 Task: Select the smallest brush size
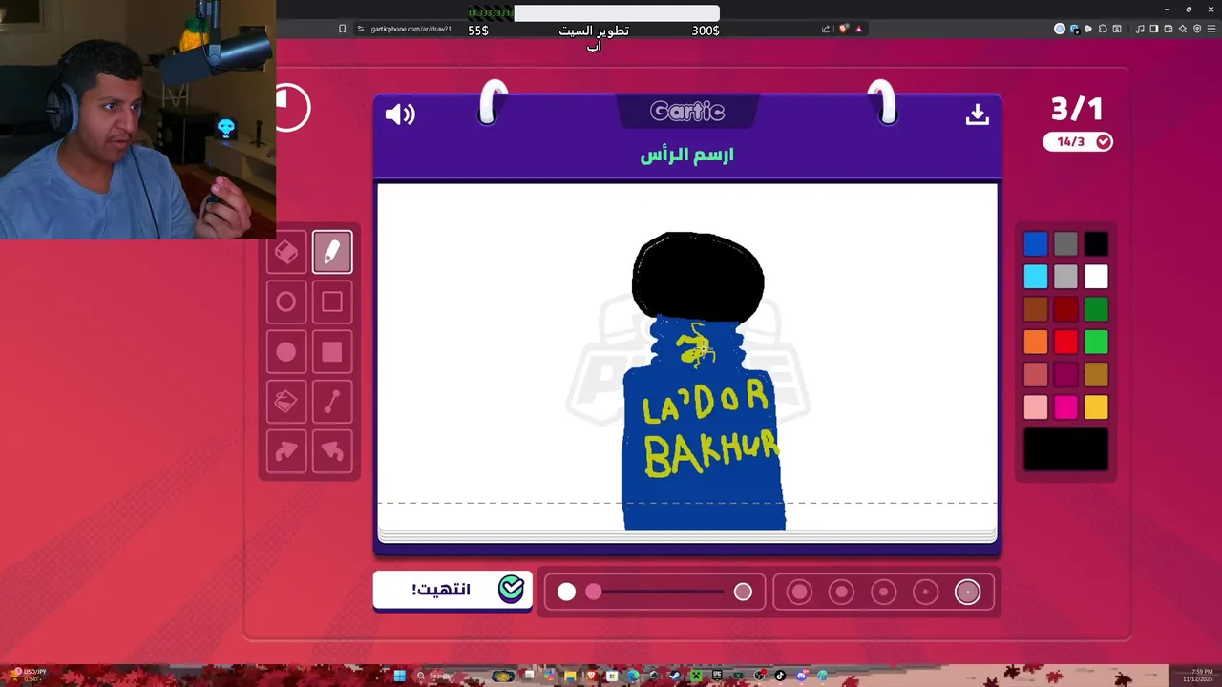(967, 593)
